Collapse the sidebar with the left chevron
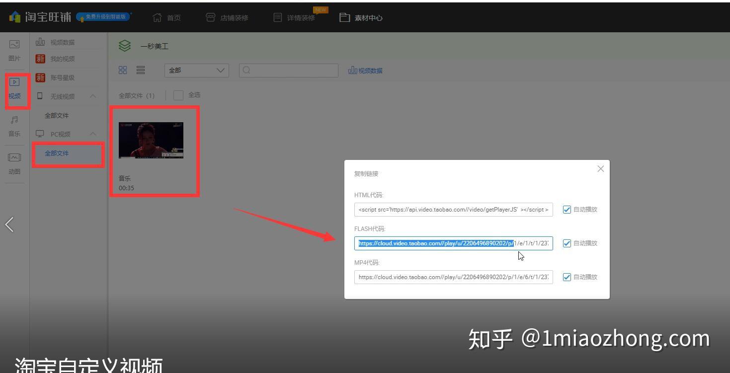The image size is (730, 373). [x=9, y=224]
